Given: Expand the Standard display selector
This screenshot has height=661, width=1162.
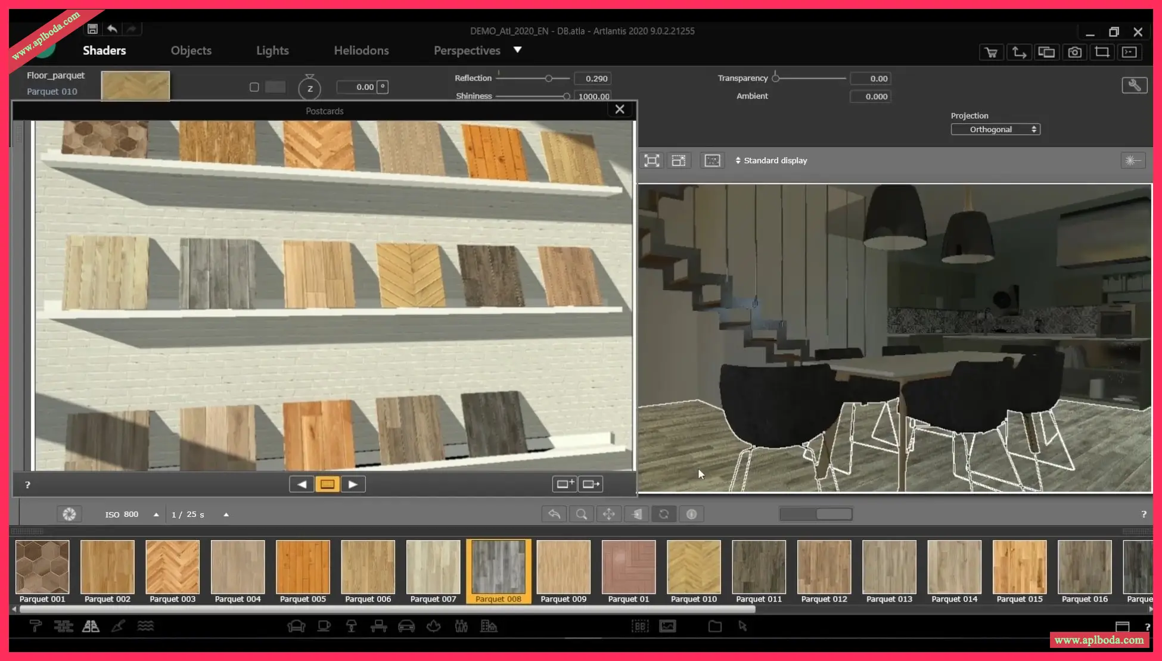Looking at the screenshot, I should click(x=771, y=160).
